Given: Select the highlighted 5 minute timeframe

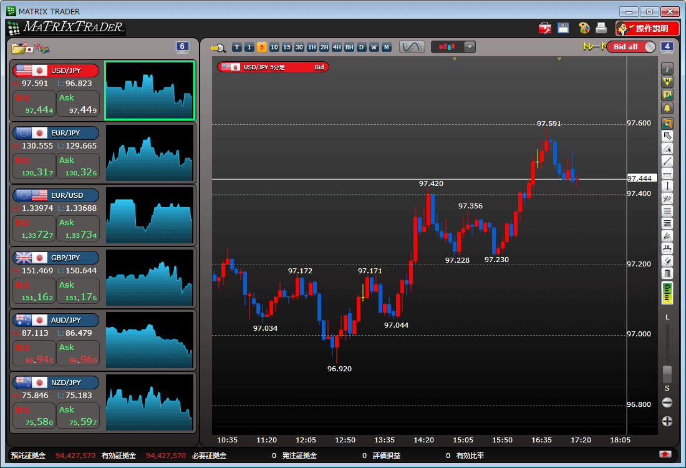Looking at the screenshot, I should 262,47.
